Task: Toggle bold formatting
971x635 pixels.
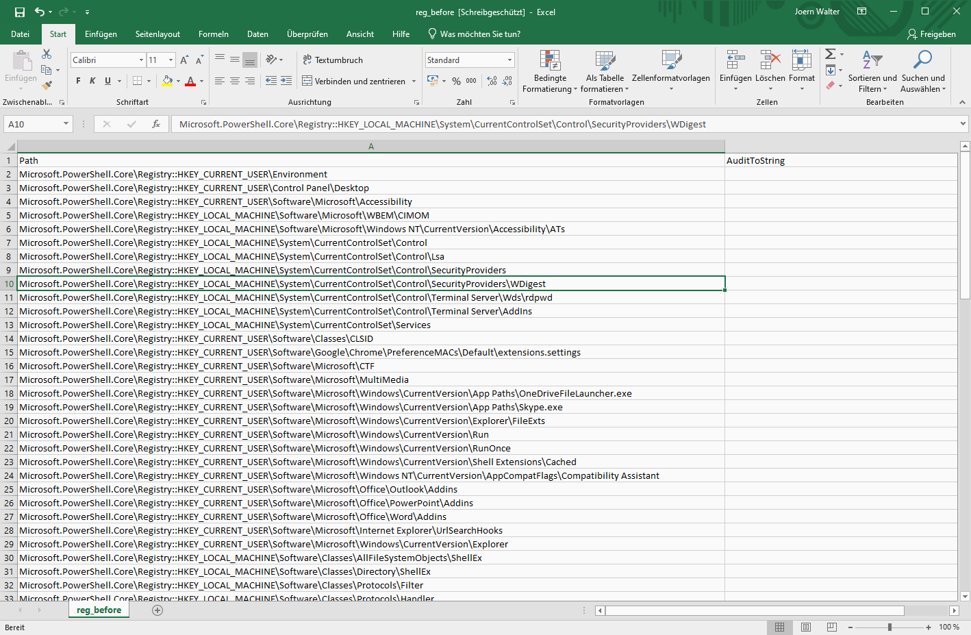Action: pyautogui.click(x=78, y=81)
